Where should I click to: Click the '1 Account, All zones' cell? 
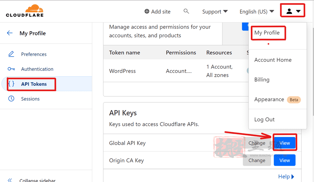pos(220,71)
